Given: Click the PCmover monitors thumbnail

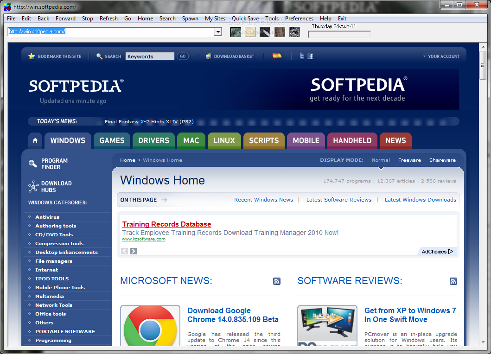Looking at the screenshot, I should tap(327, 326).
